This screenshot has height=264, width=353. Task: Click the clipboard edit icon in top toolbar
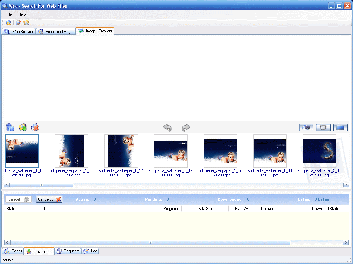tap(18, 23)
